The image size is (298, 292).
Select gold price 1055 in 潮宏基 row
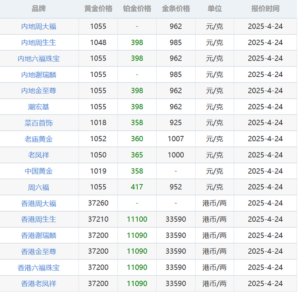(x=98, y=107)
